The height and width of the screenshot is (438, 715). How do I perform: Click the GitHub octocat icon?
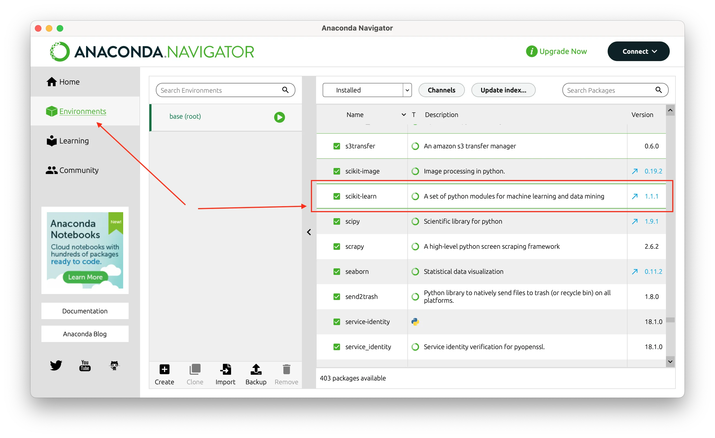coord(114,365)
